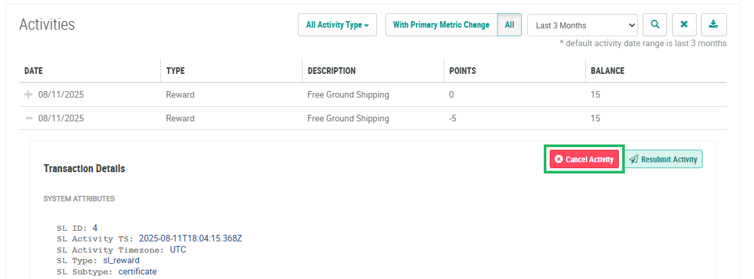Select the All metric filter toggle

click(509, 25)
